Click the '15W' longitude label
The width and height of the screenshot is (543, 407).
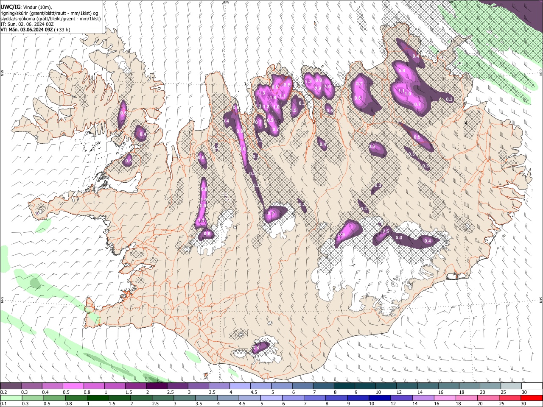tap(449, 2)
